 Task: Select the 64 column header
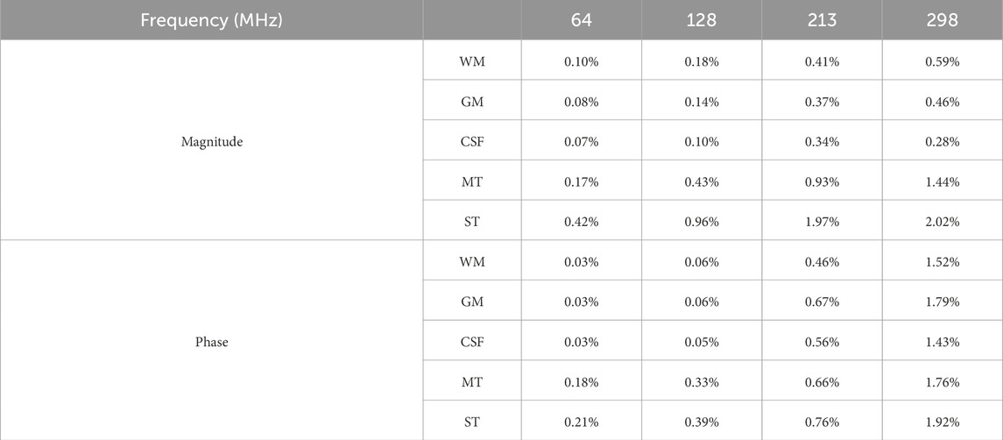[582, 19]
